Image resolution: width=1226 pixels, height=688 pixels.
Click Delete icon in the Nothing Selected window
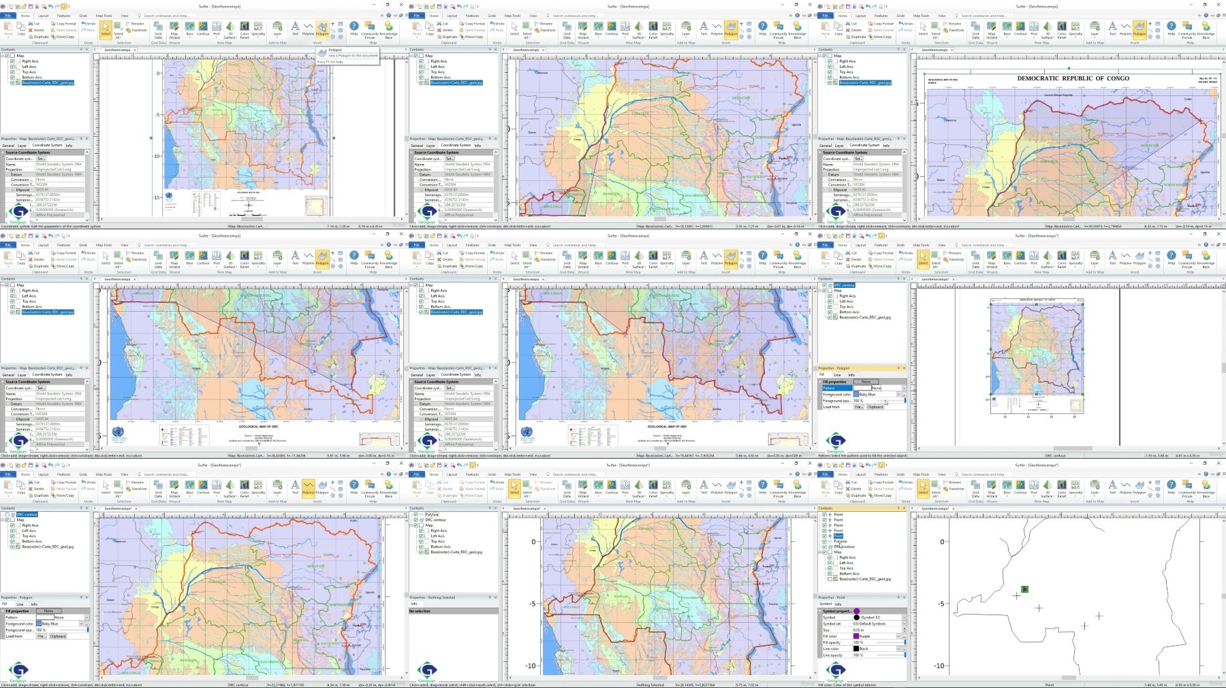point(445,489)
